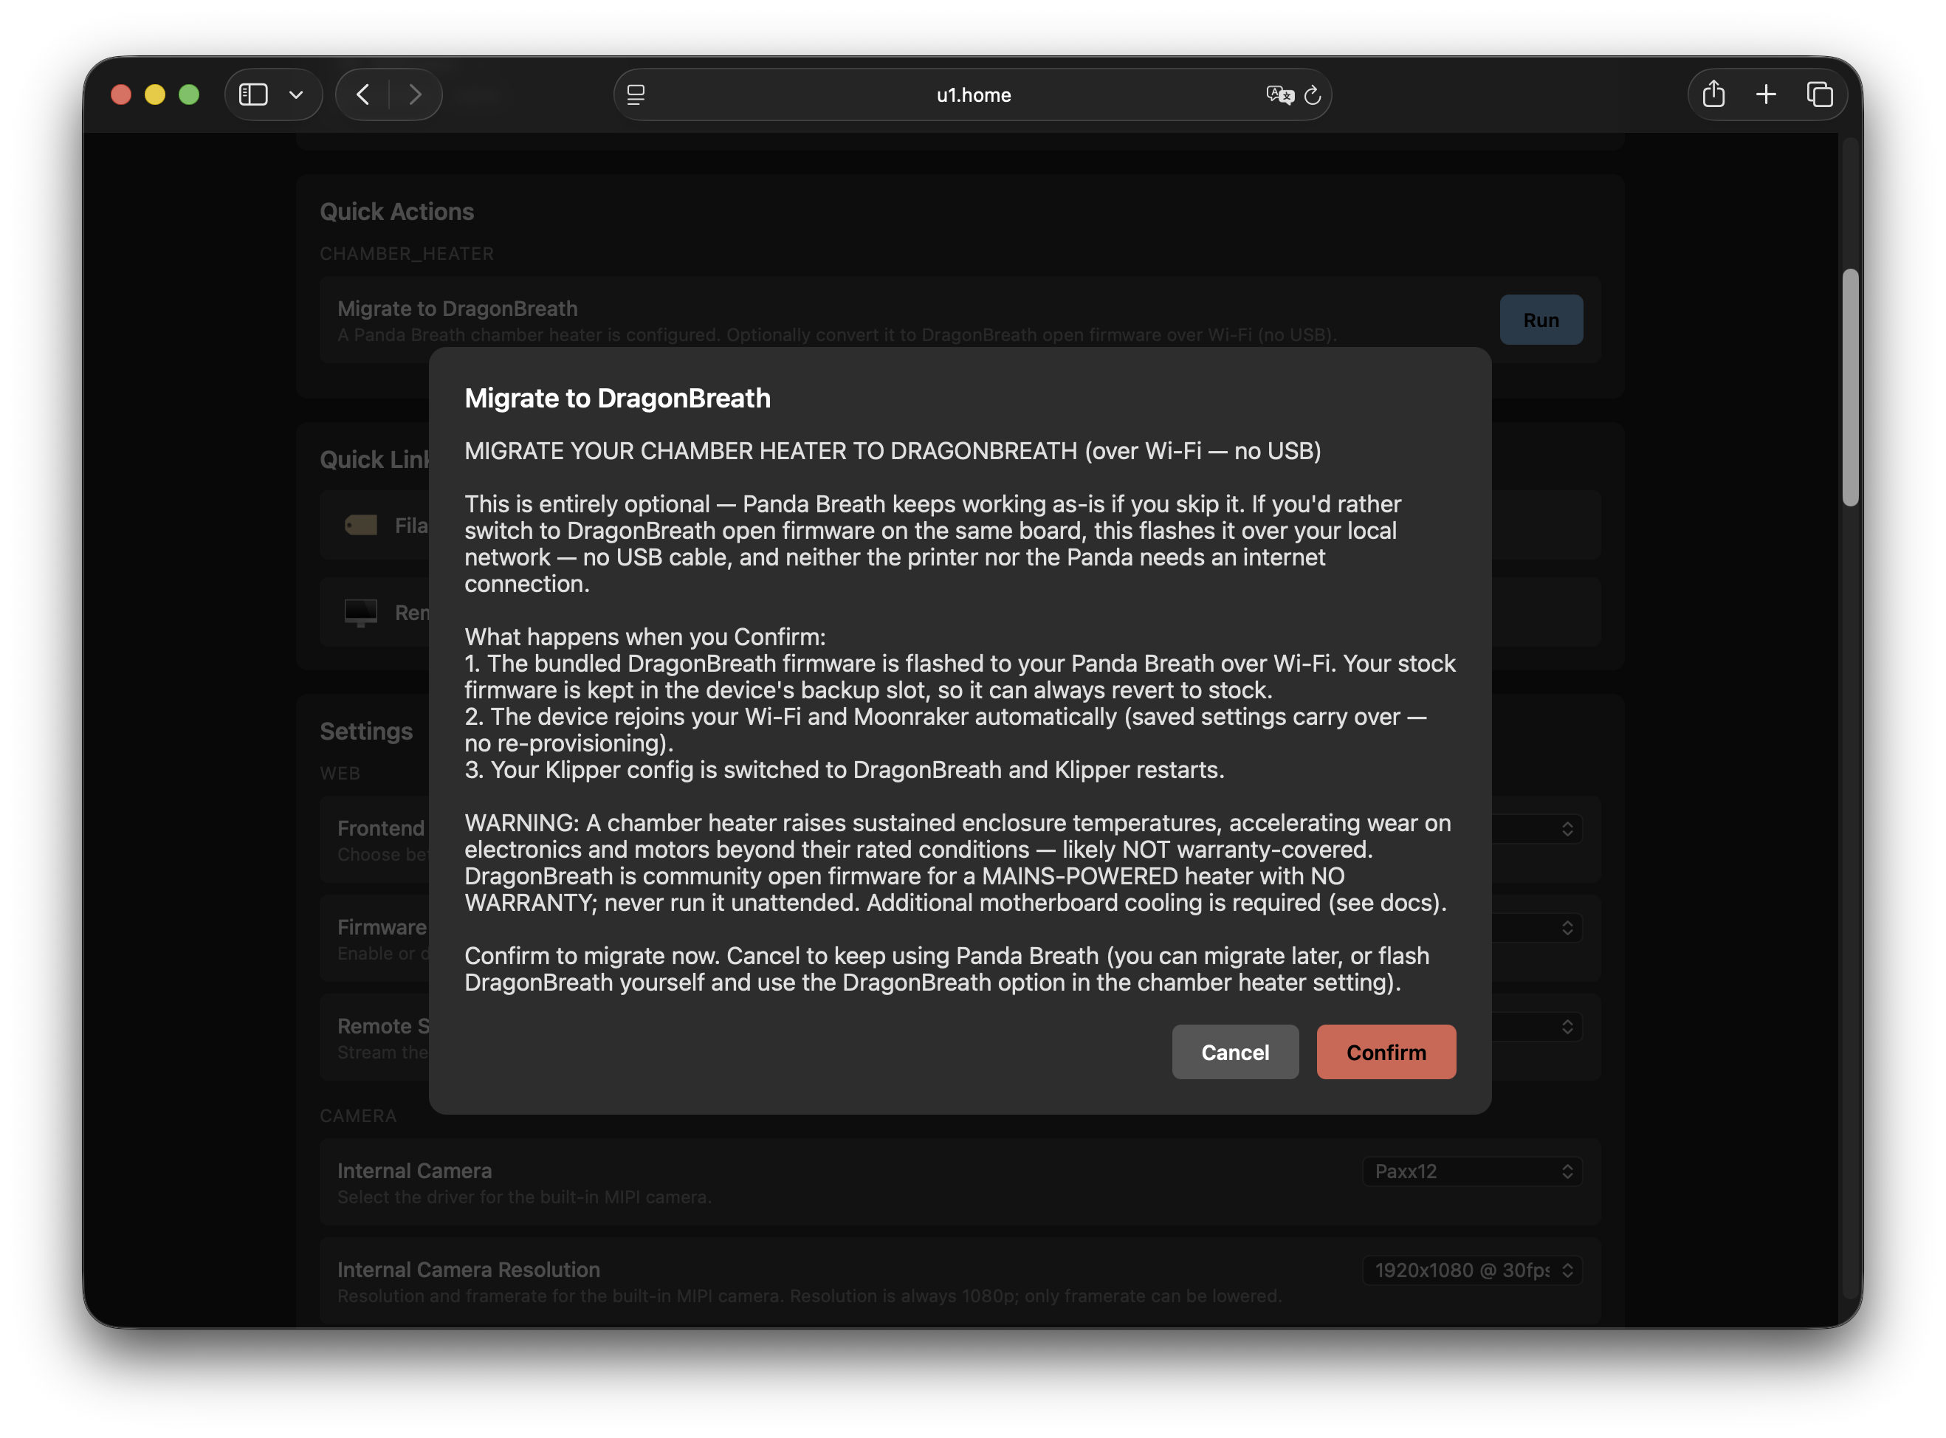1946x1438 pixels.
Task: Open the Share icon in toolbar
Action: [x=1713, y=94]
